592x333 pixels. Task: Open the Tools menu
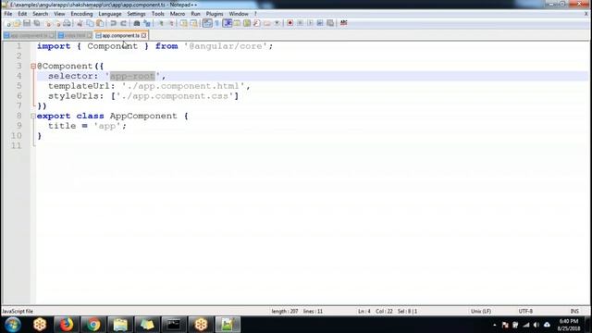tap(158, 14)
